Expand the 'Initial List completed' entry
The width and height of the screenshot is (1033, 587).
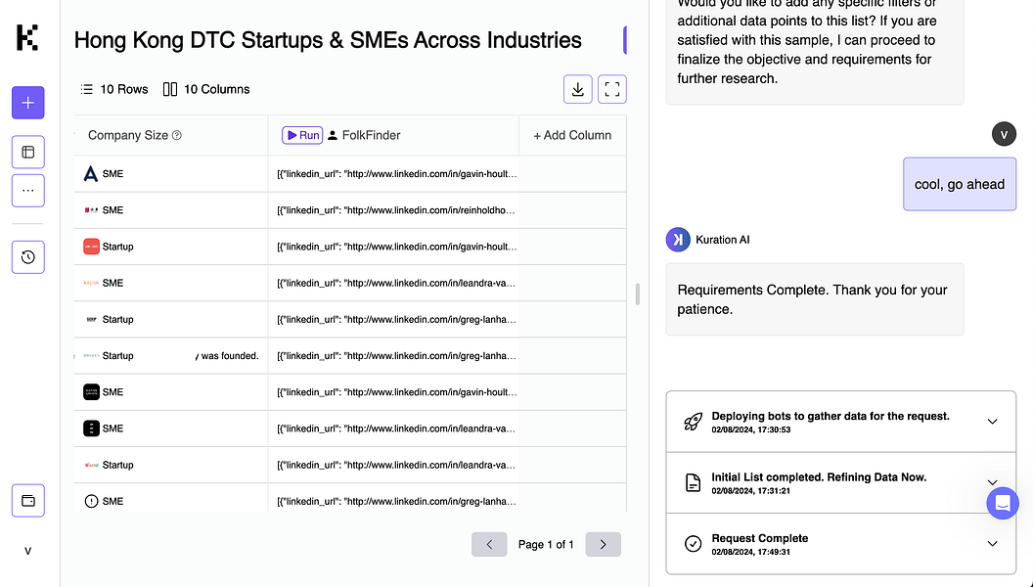tap(992, 482)
